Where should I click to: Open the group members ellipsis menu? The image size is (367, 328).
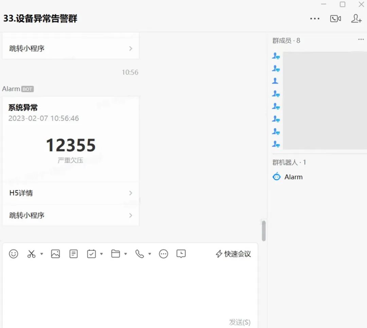(361, 39)
